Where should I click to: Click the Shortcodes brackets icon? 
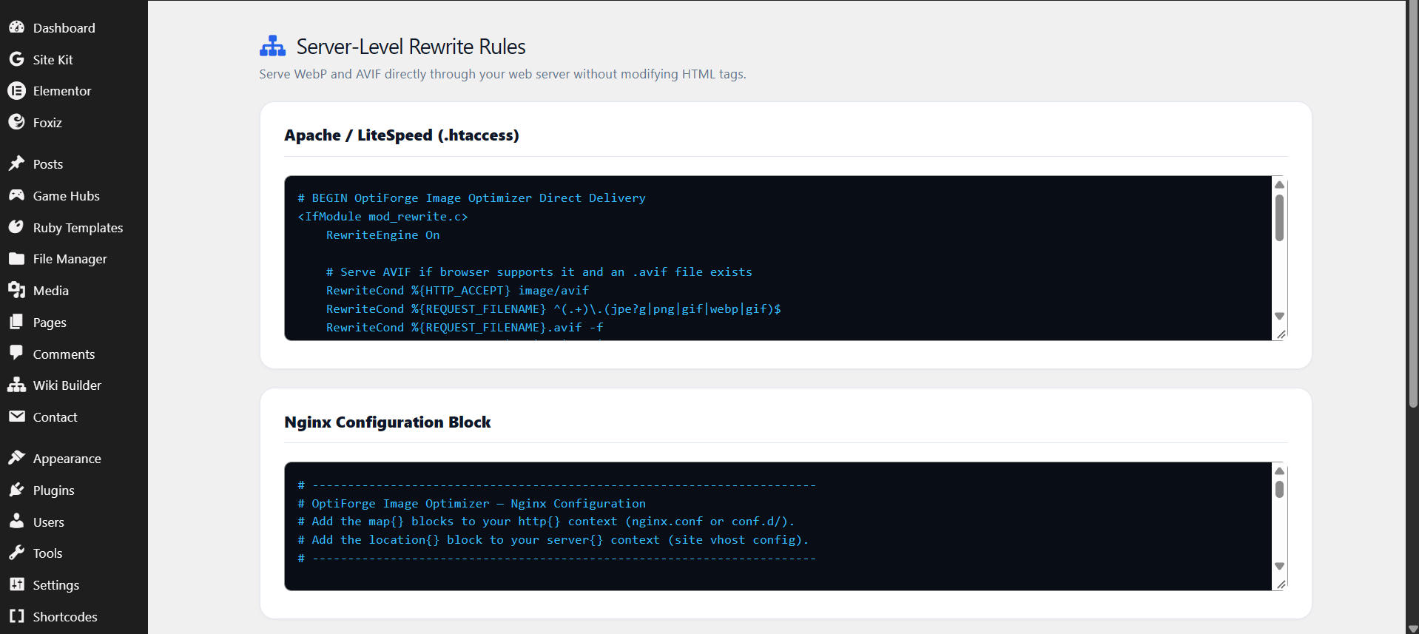(16, 616)
